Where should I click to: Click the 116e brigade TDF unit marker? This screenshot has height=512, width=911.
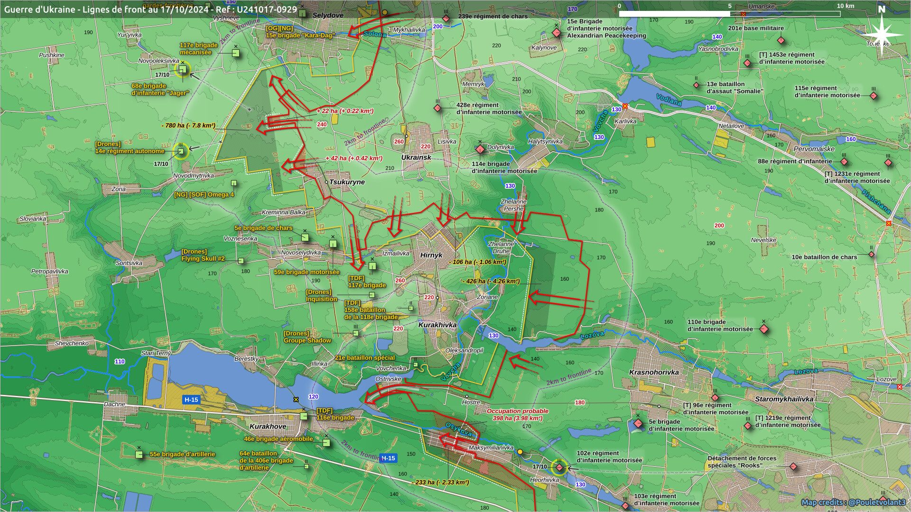tap(304, 416)
